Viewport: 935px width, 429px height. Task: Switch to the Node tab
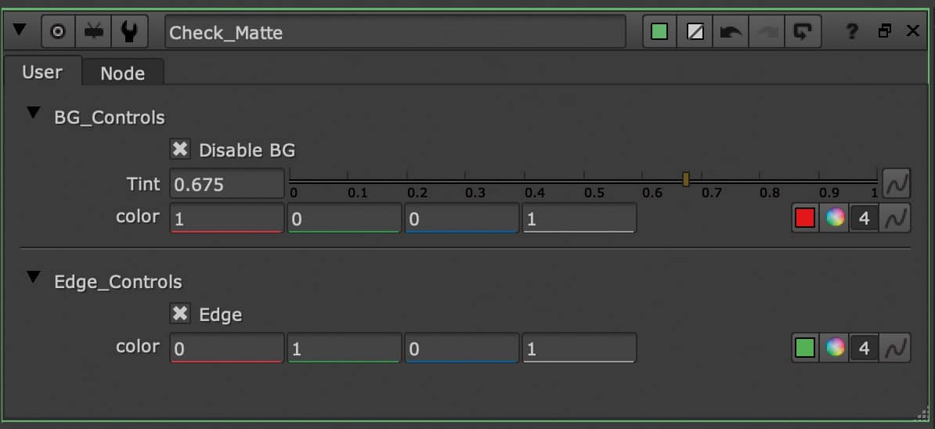[x=122, y=74]
